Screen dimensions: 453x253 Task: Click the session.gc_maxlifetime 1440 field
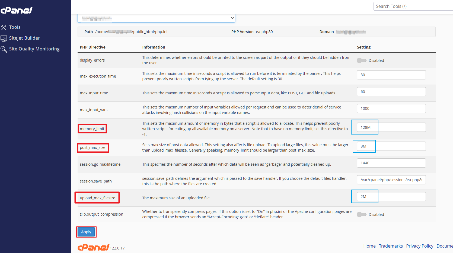391,163
